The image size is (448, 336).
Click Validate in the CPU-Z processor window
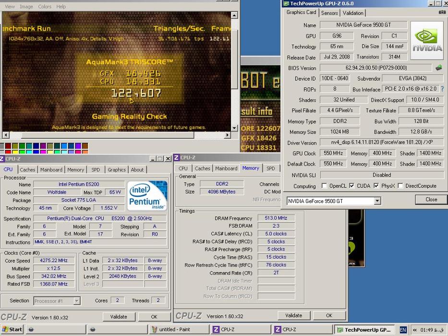click(x=119, y=317)
